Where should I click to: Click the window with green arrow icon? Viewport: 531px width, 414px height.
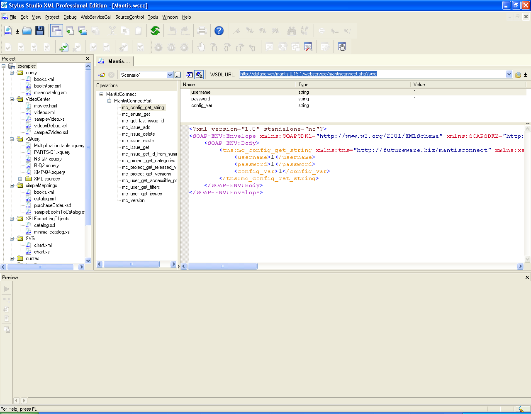(x=70, y=31)
